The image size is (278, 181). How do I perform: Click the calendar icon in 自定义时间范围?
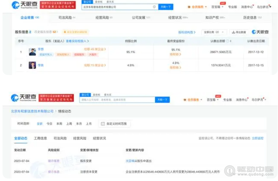(103, 124)
